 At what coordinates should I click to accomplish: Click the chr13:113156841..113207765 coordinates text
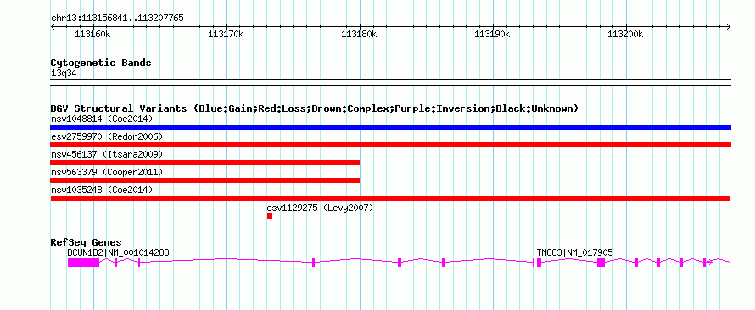117,19
